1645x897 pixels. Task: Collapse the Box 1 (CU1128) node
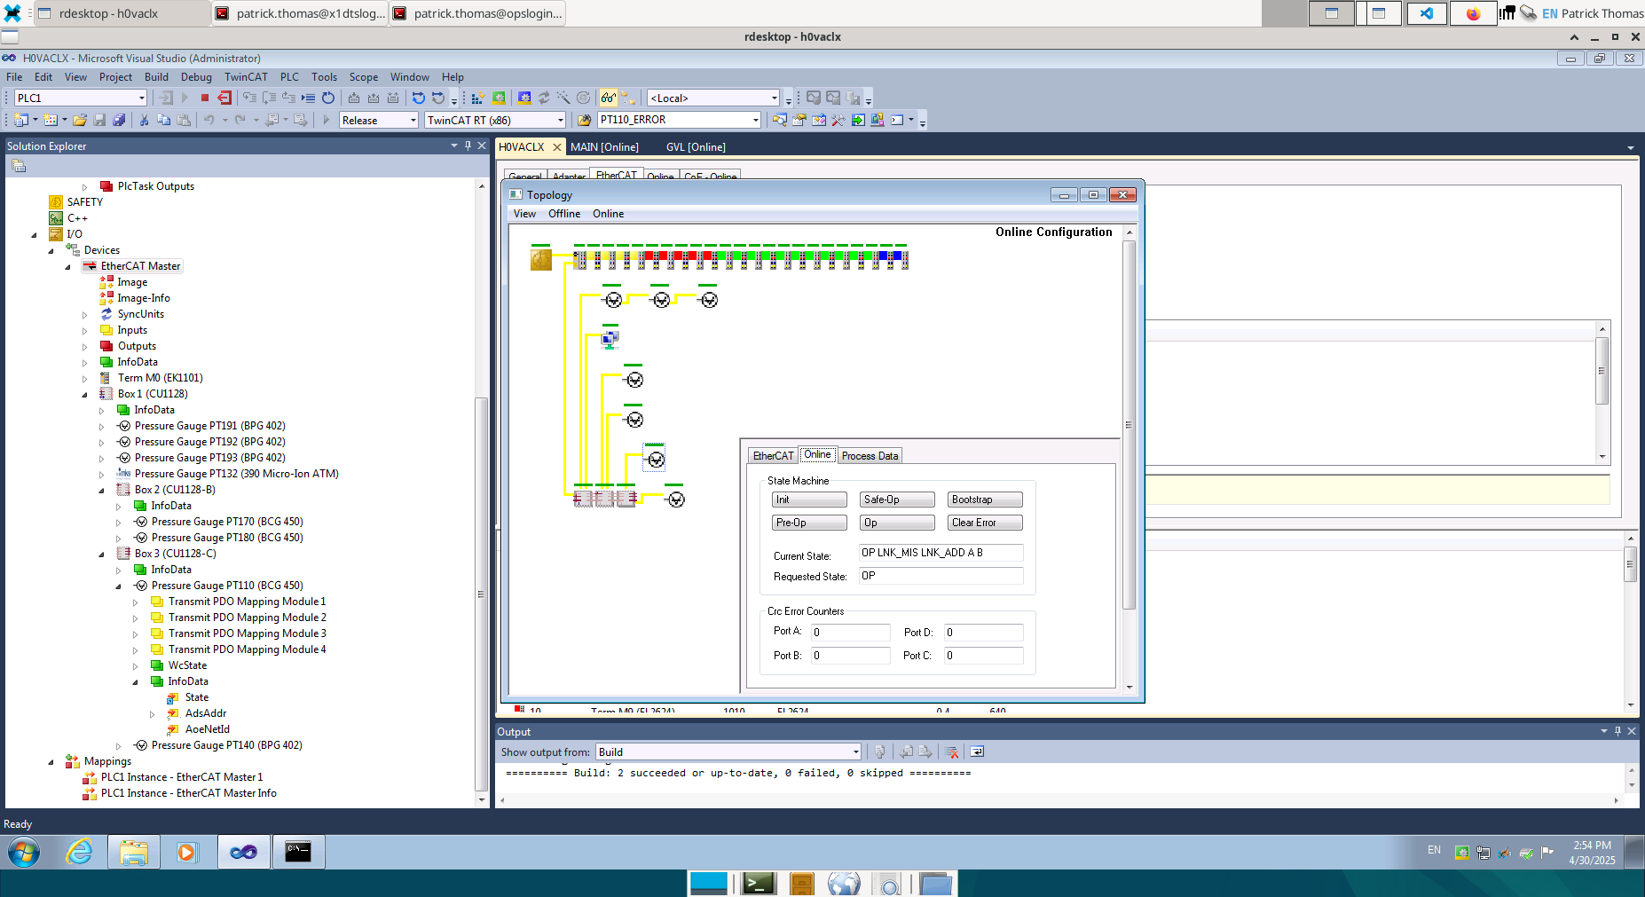(x=85, y=395)
